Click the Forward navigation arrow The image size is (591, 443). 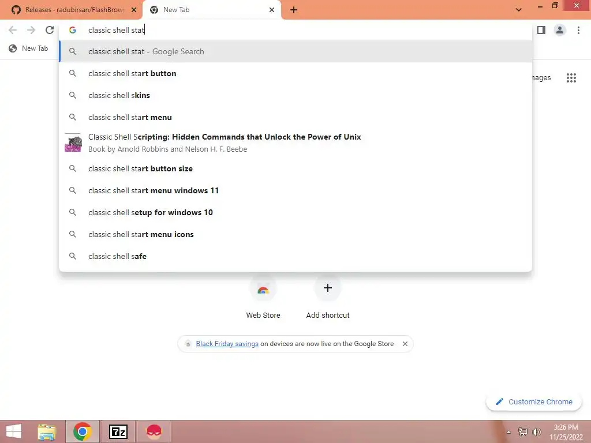coord(31,30)
